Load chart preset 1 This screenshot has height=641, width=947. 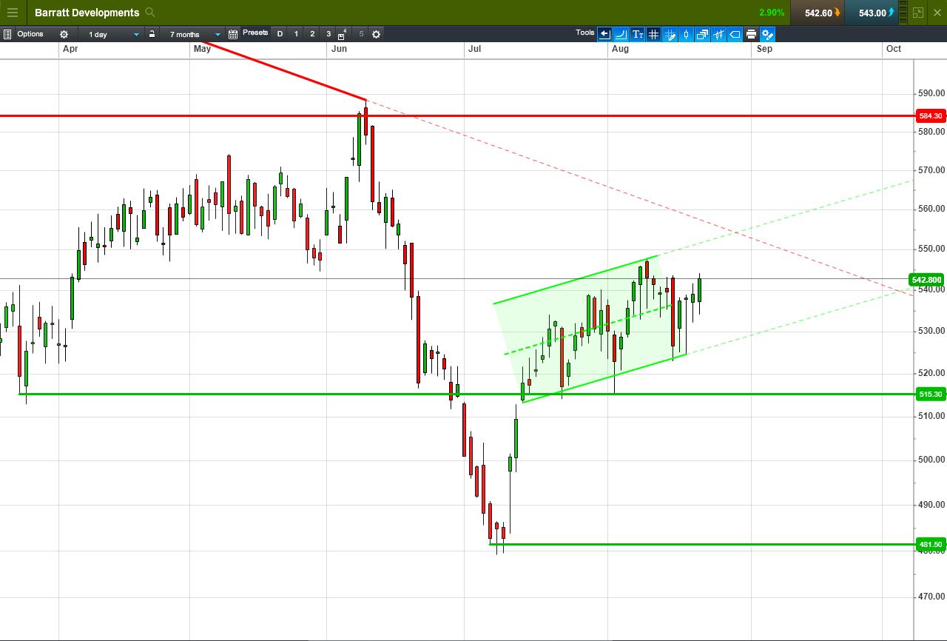click(296, 34)
